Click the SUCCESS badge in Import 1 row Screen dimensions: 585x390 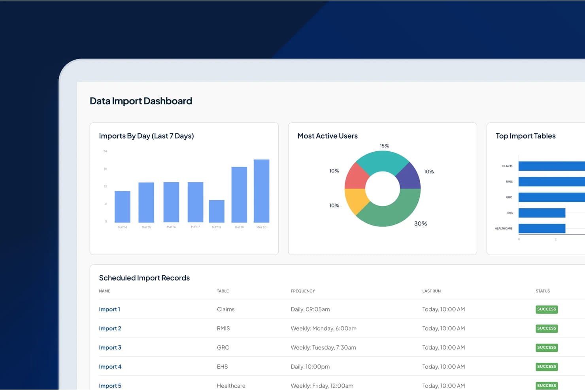(547, 309)
